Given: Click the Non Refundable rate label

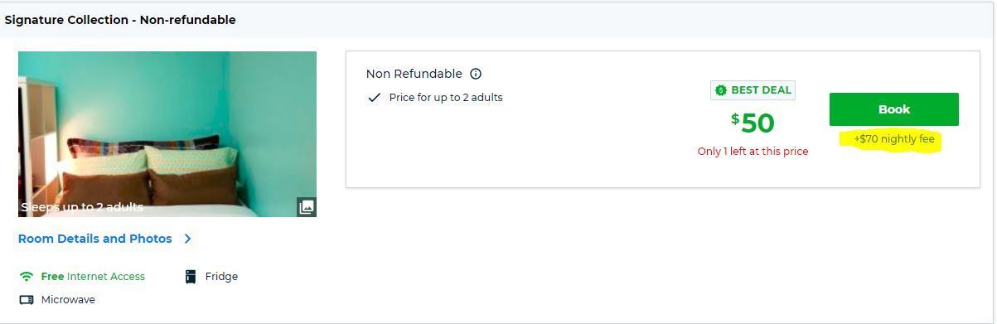Looking at the screenshot, I should click(414, 74).
